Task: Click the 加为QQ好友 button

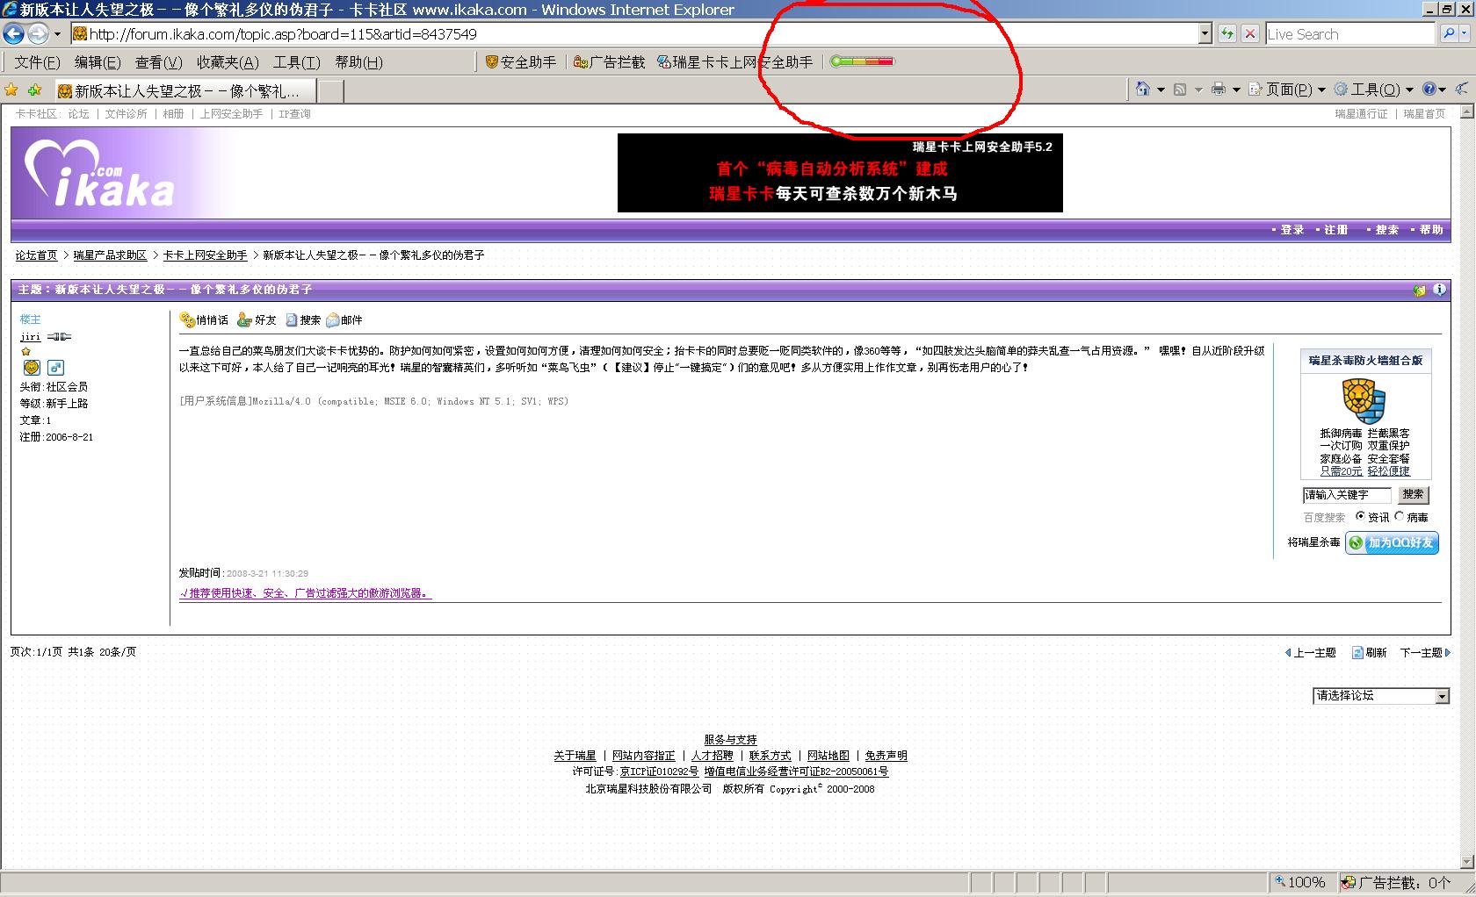Action: point(1392,542)
